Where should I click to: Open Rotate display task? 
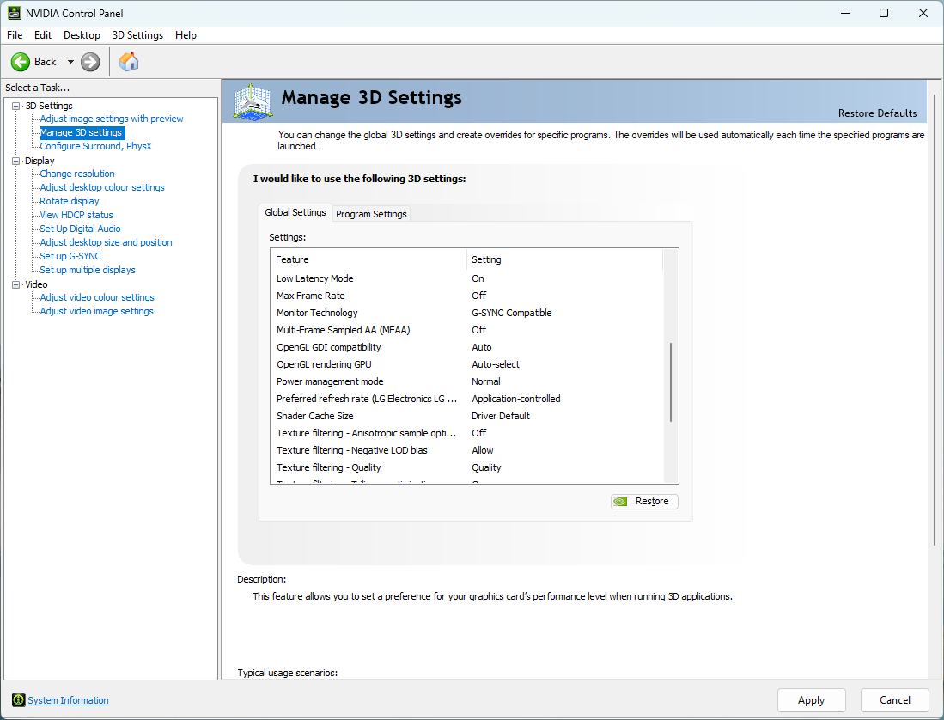pyautogui.click(x=70, y=201)
